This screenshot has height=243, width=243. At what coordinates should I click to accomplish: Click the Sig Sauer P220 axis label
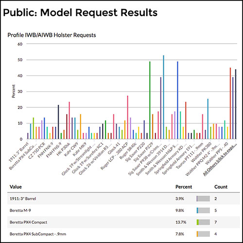pos(135,152)
